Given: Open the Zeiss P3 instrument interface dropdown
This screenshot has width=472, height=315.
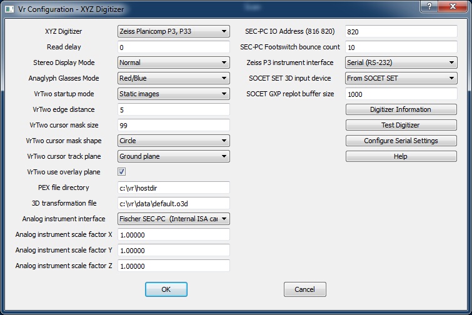Looking at the screenshot, I should (x=401, y=62).
